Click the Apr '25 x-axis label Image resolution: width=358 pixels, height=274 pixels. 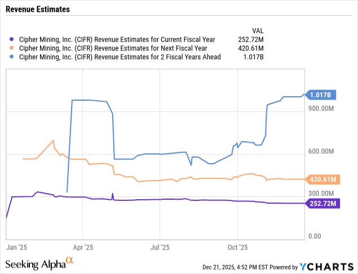point(83,247)
